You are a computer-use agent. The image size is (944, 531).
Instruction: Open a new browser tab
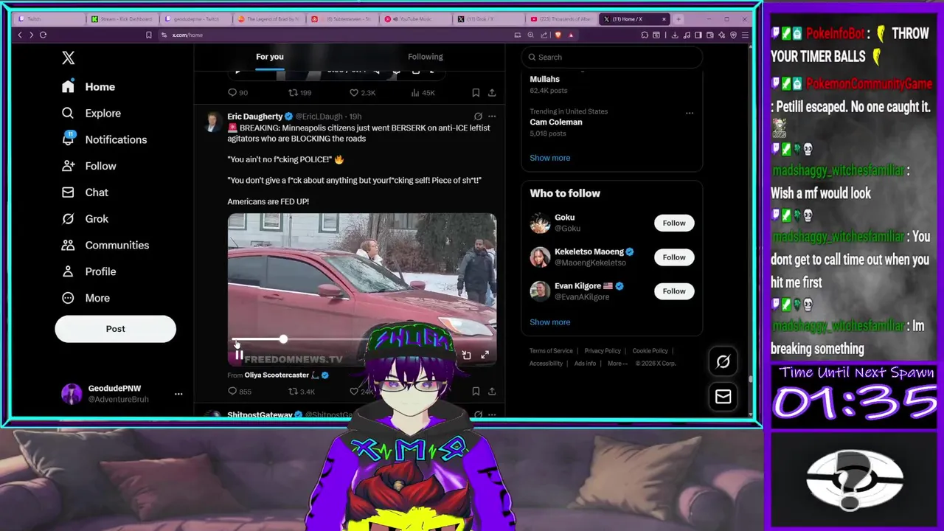[678, 18]
